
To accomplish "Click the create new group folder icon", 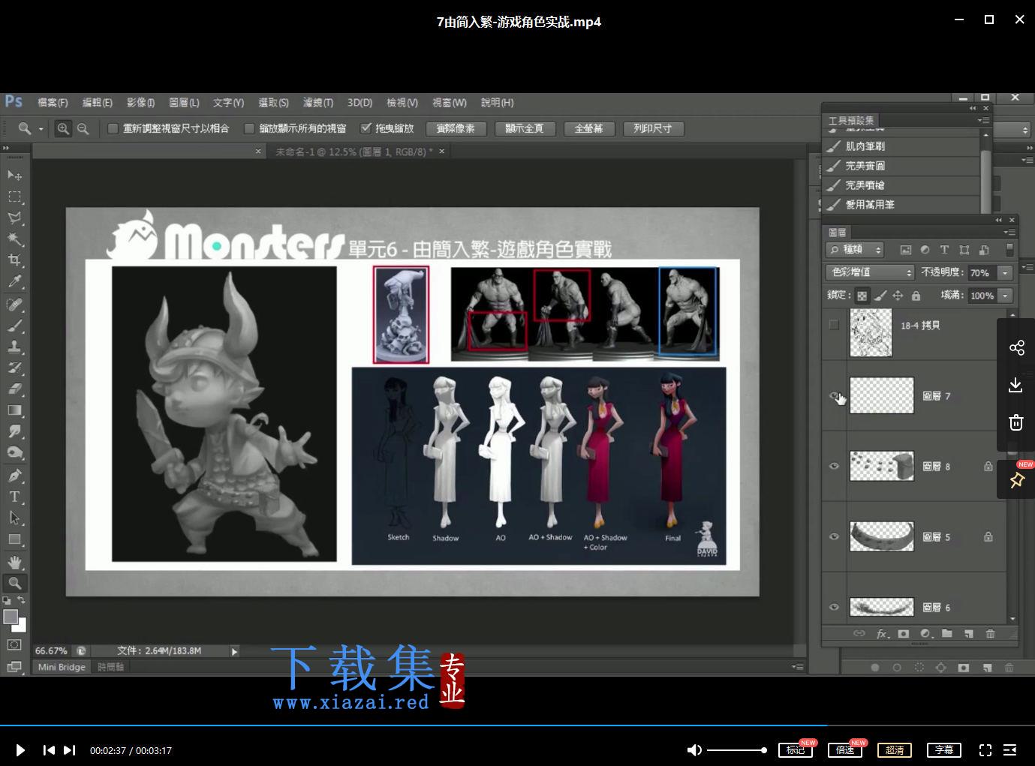I will (947, 634).
